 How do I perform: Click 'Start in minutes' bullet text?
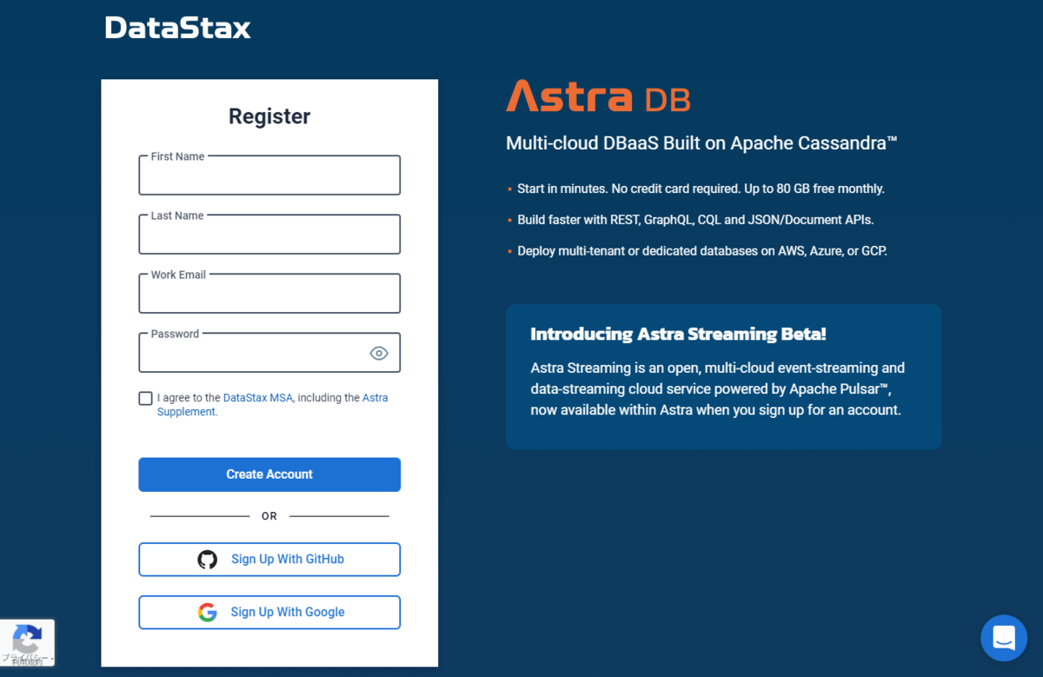coord(701,189)
